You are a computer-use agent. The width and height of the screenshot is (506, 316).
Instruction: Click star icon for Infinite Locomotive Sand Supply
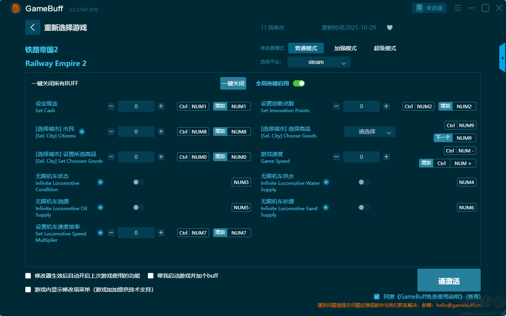[x=326, y=207]
